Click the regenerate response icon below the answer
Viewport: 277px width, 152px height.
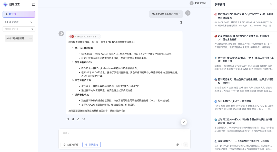[x=67, y=119]
